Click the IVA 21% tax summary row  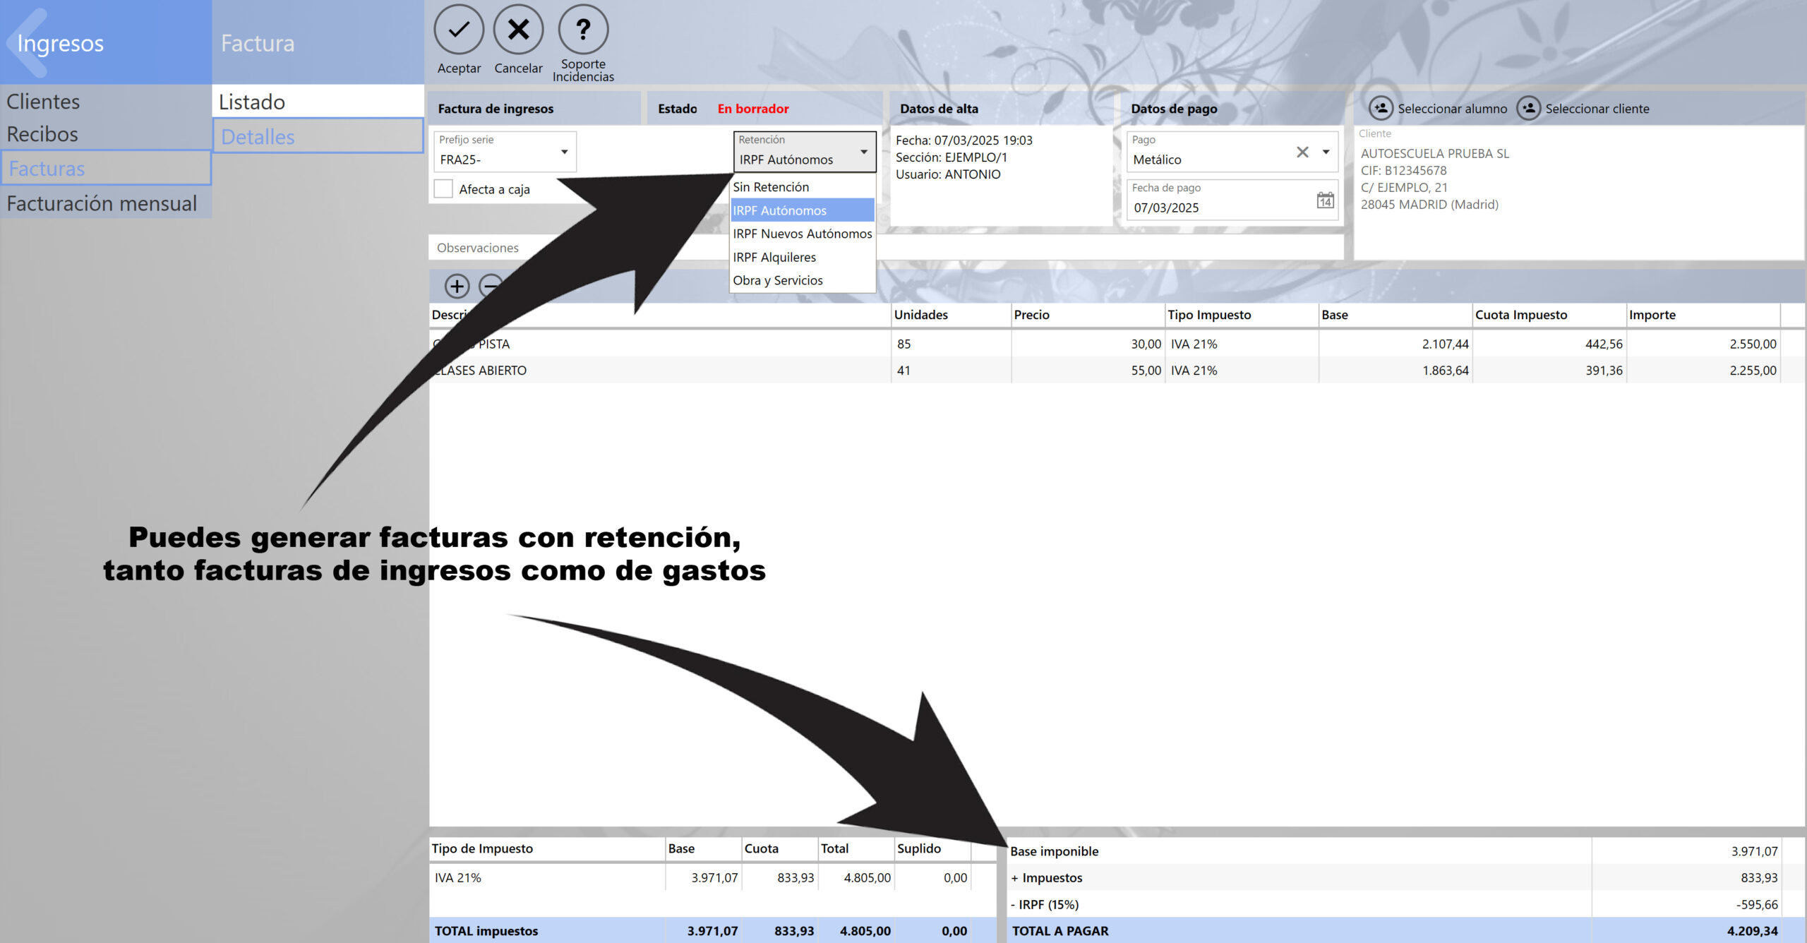[713, 877]
